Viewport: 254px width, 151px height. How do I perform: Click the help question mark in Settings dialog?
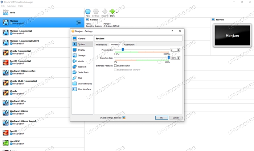(x=172, y=31)
